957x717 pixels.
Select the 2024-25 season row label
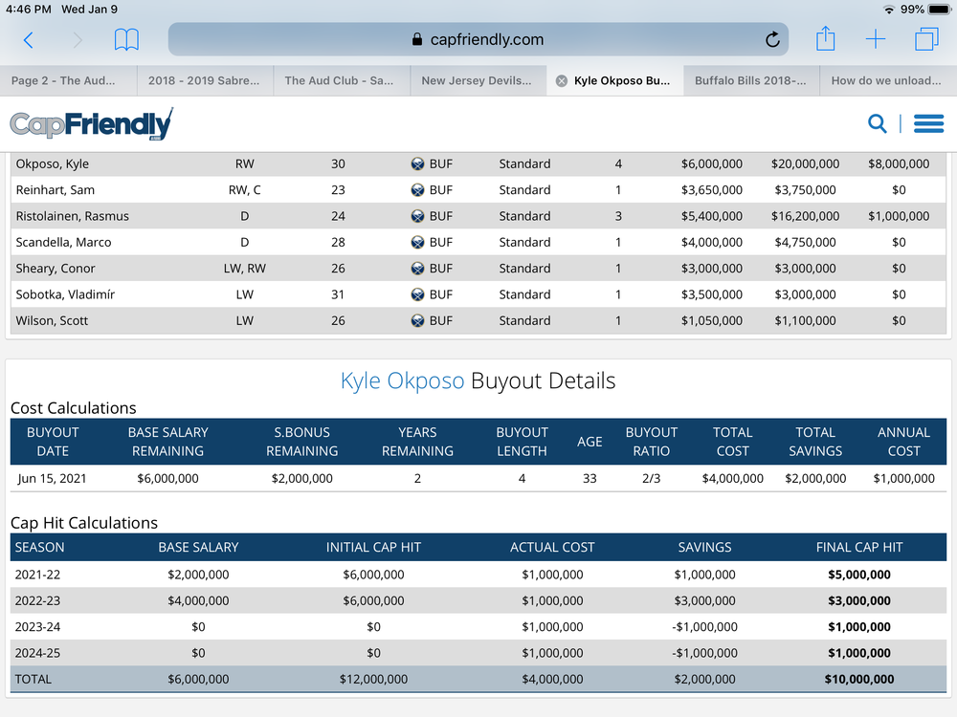37,653
